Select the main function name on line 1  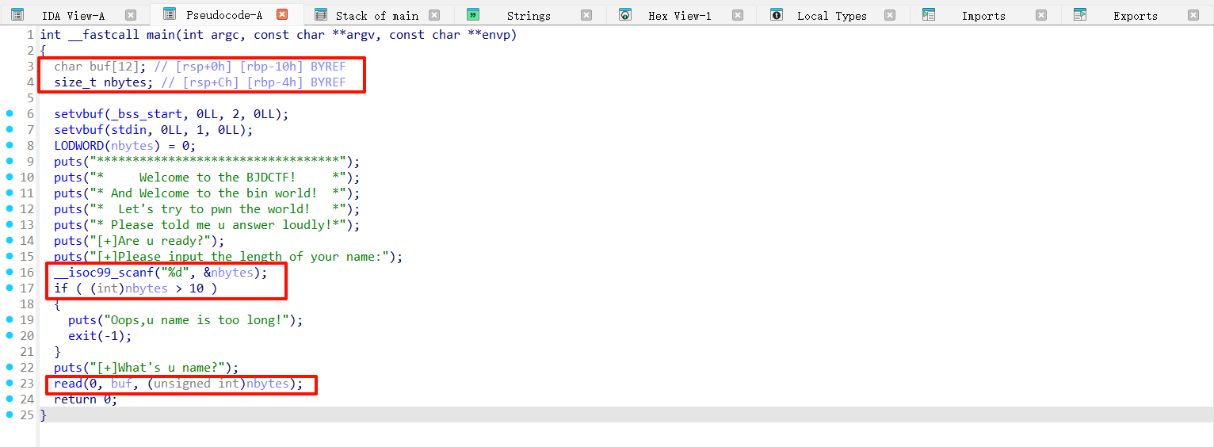(x=160, y=35)
